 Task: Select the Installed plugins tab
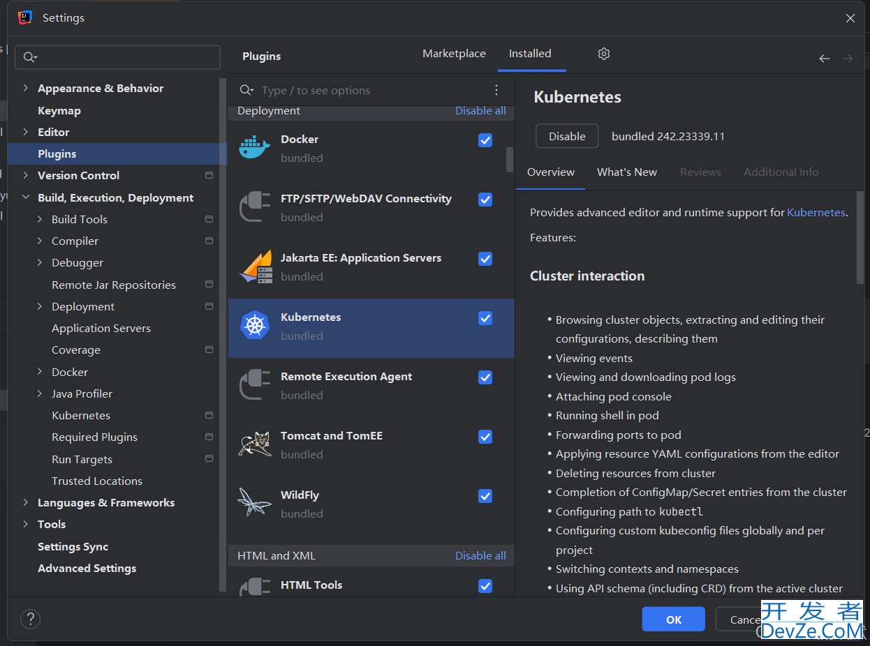click(x=530, y=54)
